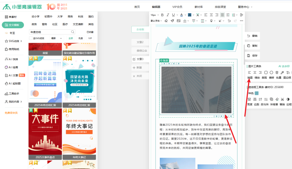
Task: Open 素材库 in top navigation
Action: [x=199, y=7]
